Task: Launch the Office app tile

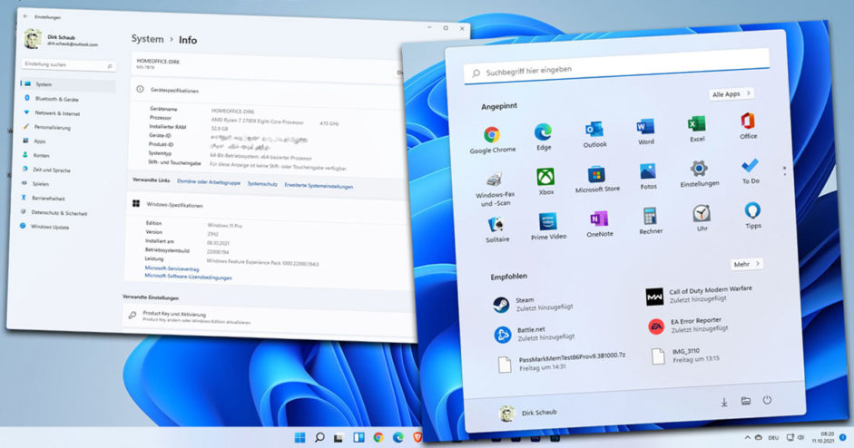Action: pyautogui.click(x=748, y=126)
